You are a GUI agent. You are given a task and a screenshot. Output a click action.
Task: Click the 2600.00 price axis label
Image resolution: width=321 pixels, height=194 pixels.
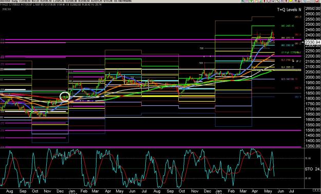(312, 14)
